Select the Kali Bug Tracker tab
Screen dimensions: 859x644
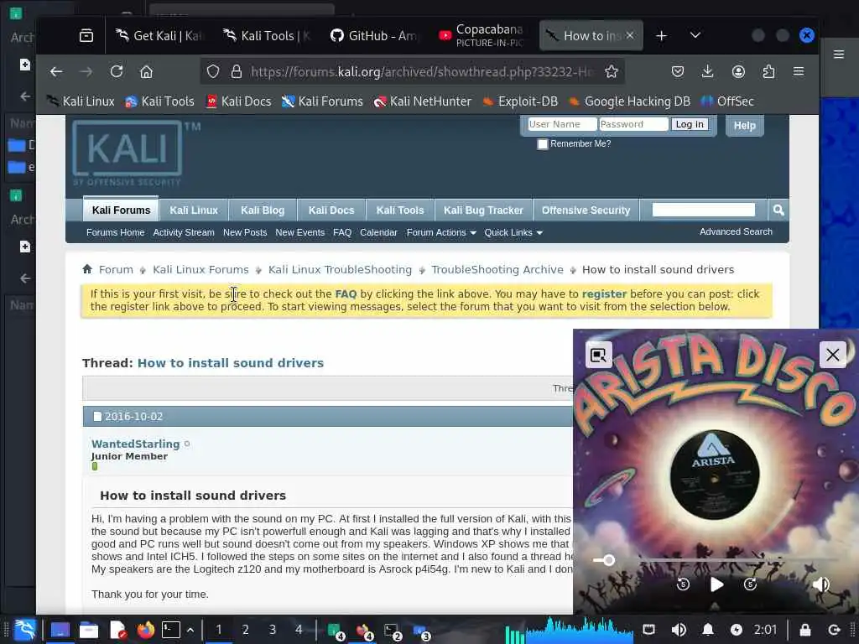[x=483, y=210]
